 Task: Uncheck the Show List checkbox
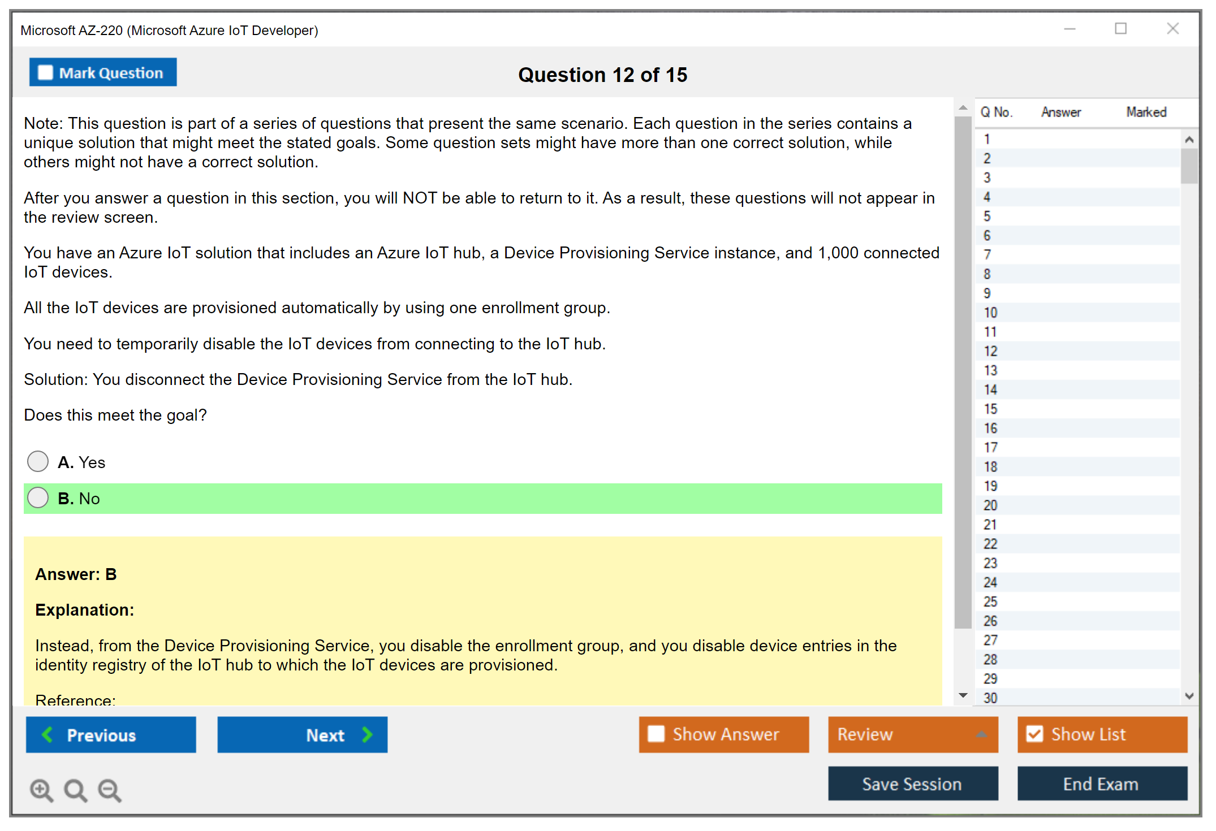pyautogui.click(x=1034, y=734)
